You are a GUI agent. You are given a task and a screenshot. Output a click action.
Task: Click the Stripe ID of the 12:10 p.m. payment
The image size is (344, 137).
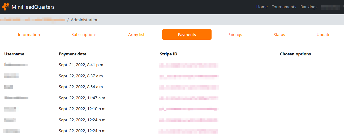[x=188, y=109]
